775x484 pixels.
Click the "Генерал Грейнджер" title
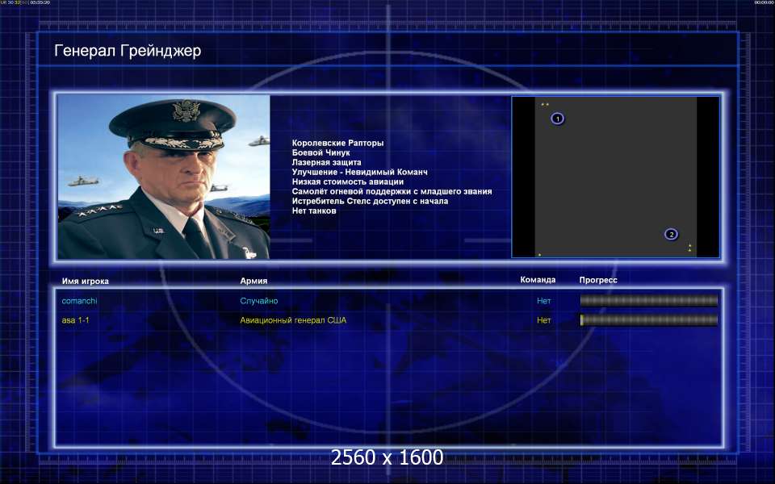pyautogui.click(x=128, y=52)
